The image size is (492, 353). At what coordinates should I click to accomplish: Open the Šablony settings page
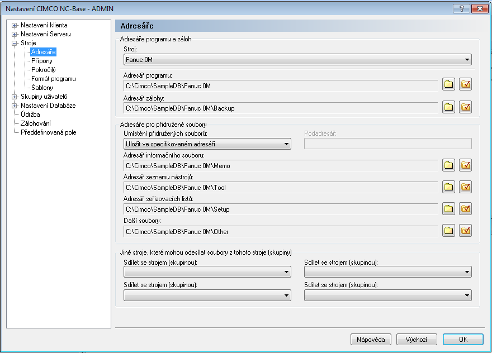(42, 88)
